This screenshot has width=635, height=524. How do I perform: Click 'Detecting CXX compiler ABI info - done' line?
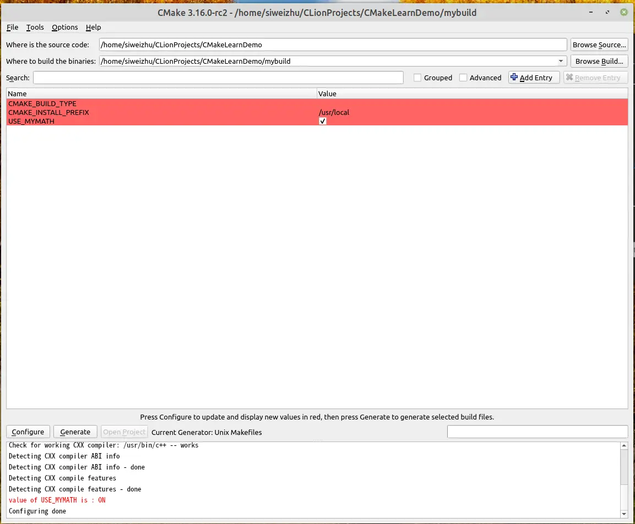[77, 467]
